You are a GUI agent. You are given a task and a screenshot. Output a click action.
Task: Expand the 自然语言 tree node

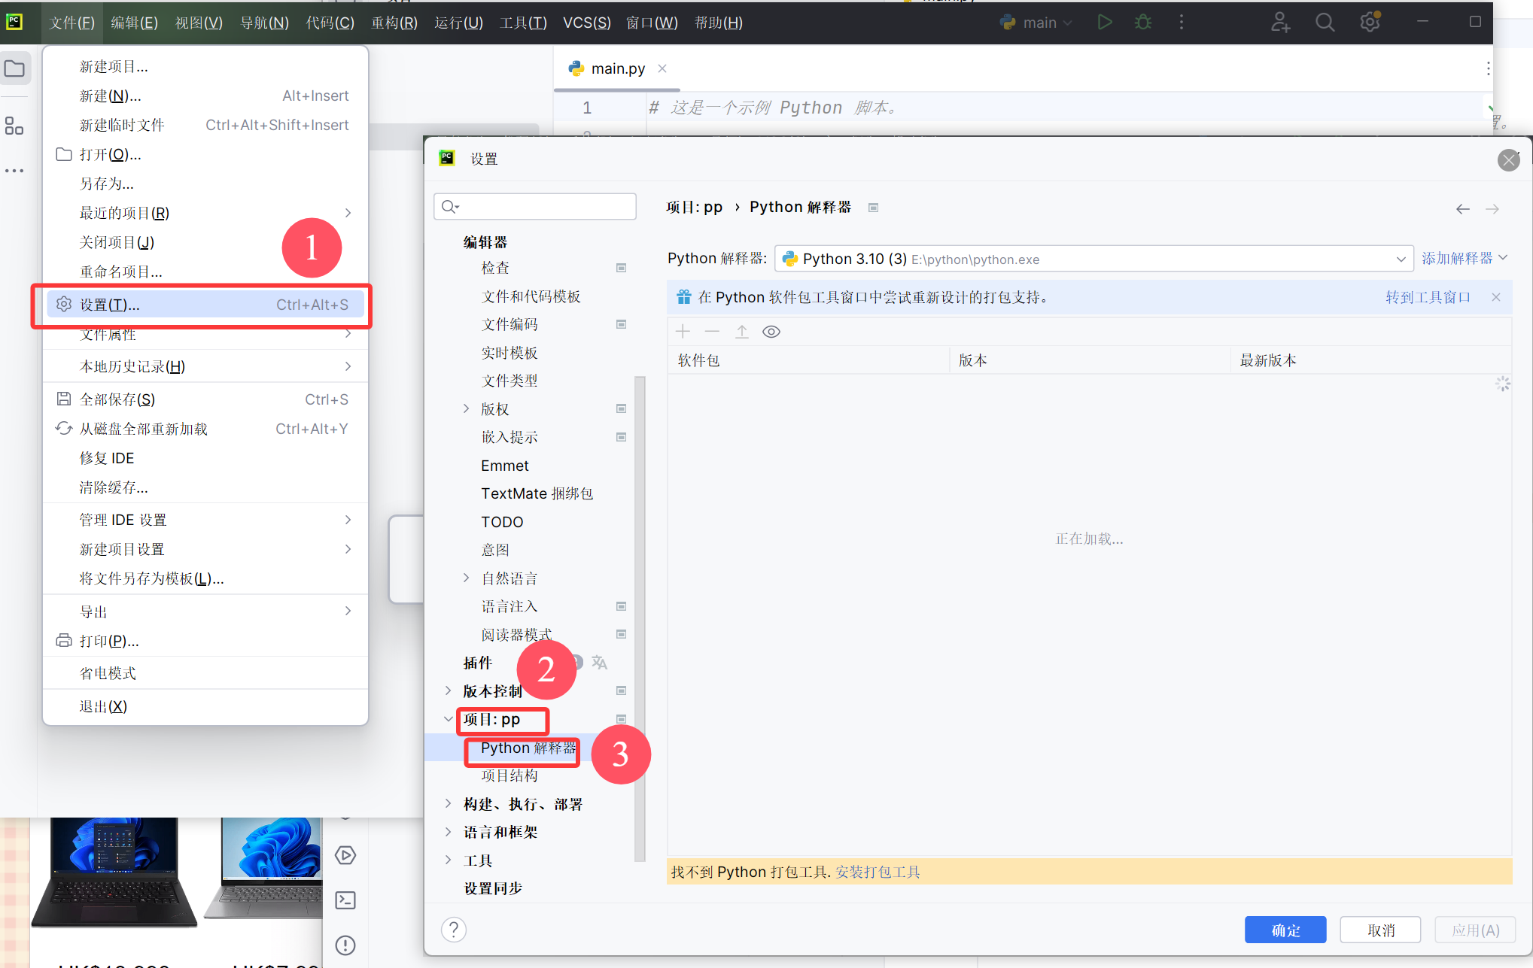(466, 578)
